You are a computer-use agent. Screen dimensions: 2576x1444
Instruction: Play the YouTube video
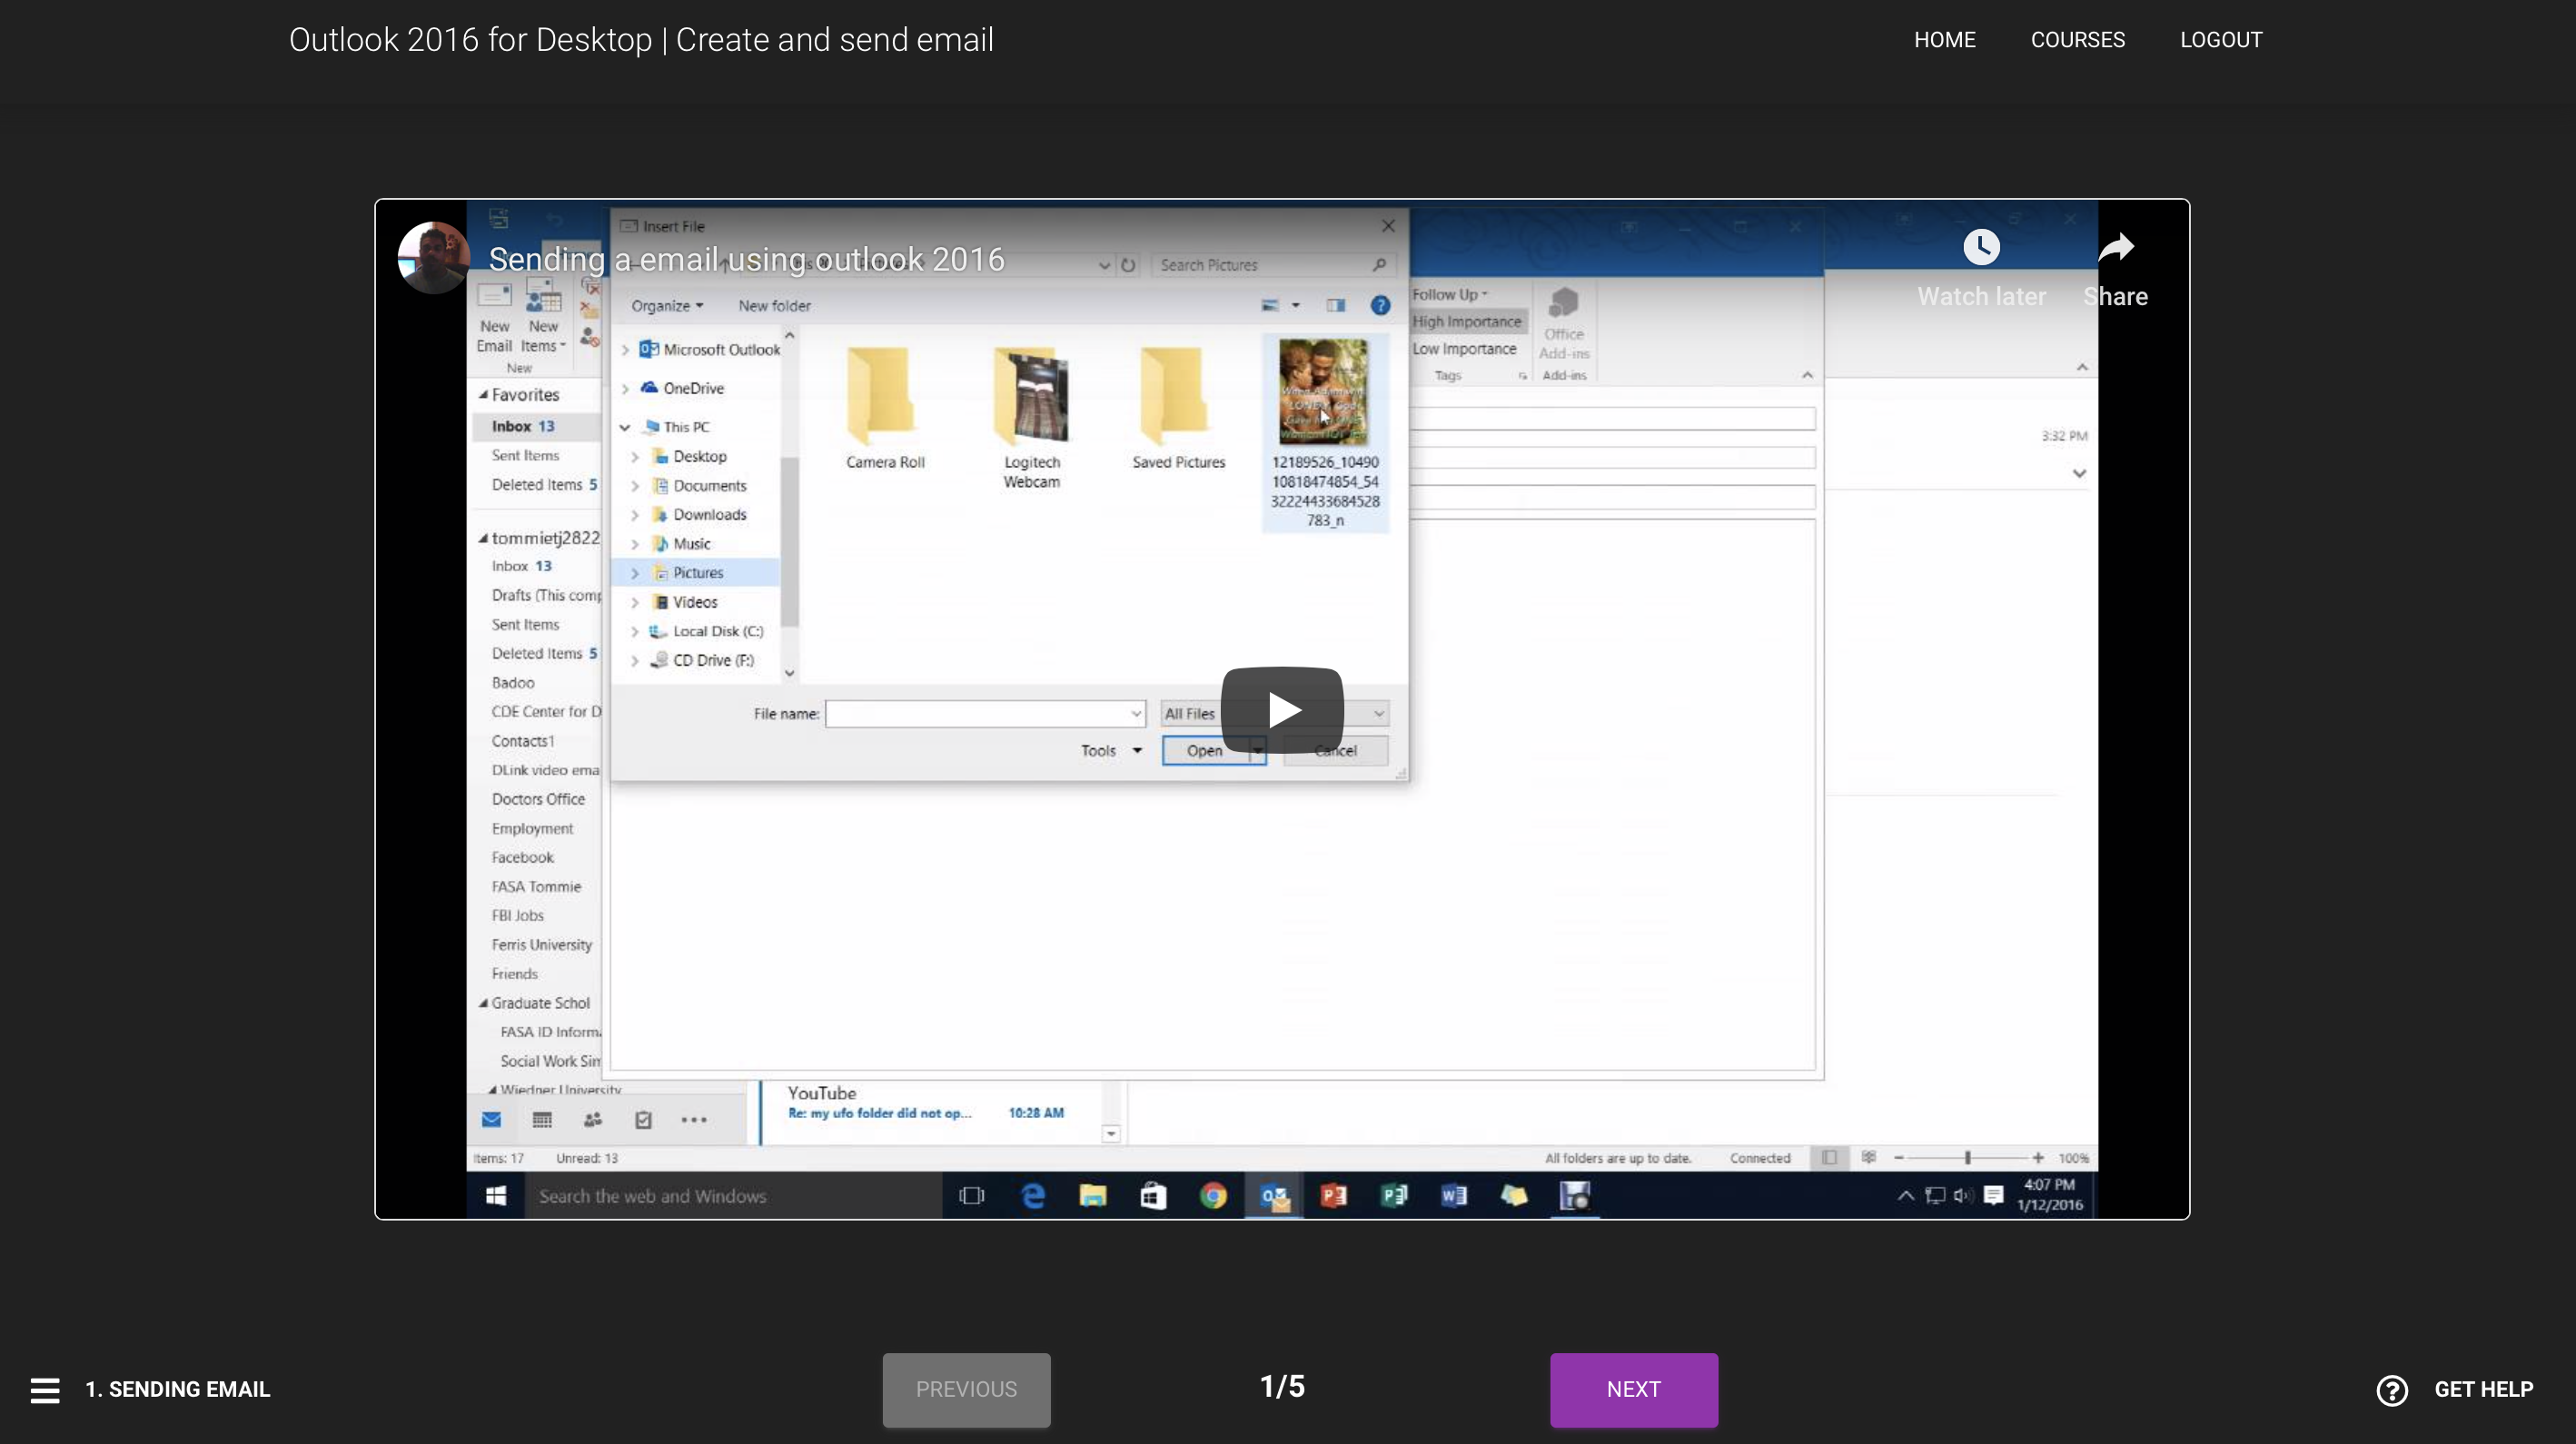[x=1281, y=709]
